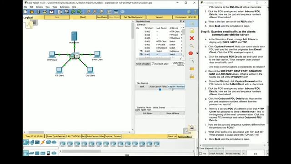291x164 pixels.
Task: Click the Event List button in bottom bar
Action: (172, 136)
